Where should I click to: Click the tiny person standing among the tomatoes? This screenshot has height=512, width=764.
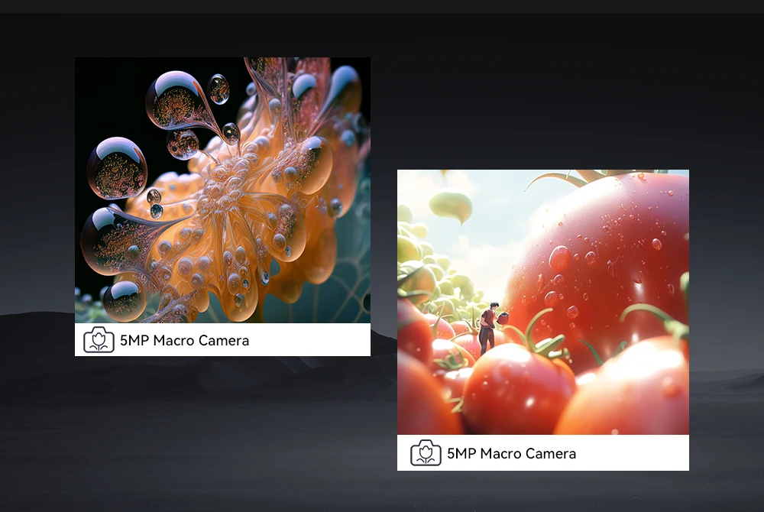click(x=487, y=328)
